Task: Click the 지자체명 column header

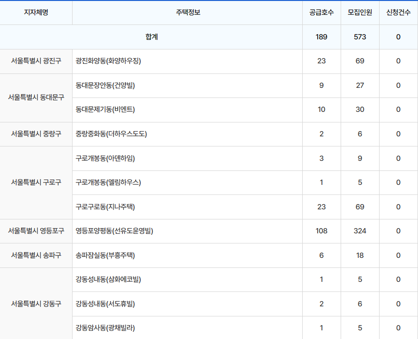Action: click(36, 12)
